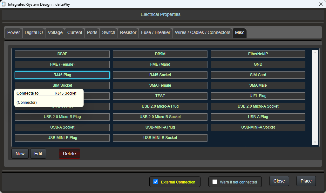Viewport: 326px width, 193px height.
Task: Select the Wires / Cables / Connectors tab
Action: pyautogui.click(x=202, y=32)
